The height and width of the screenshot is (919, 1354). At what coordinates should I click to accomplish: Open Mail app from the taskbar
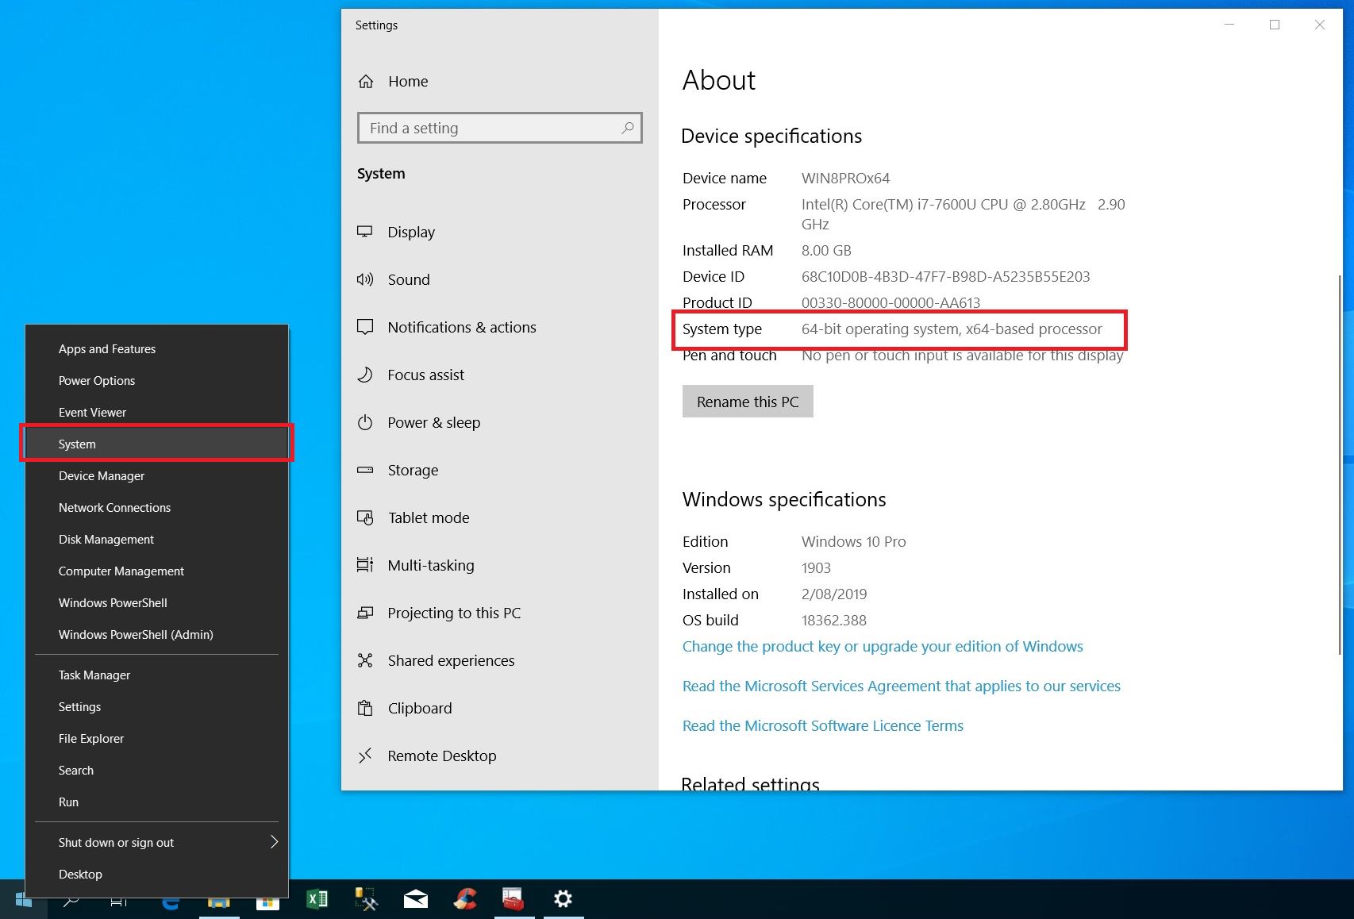[x=415, y=899]
